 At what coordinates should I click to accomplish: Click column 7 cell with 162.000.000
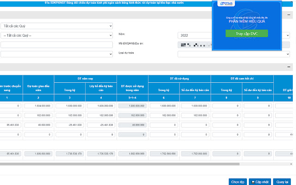coord(195,115)
